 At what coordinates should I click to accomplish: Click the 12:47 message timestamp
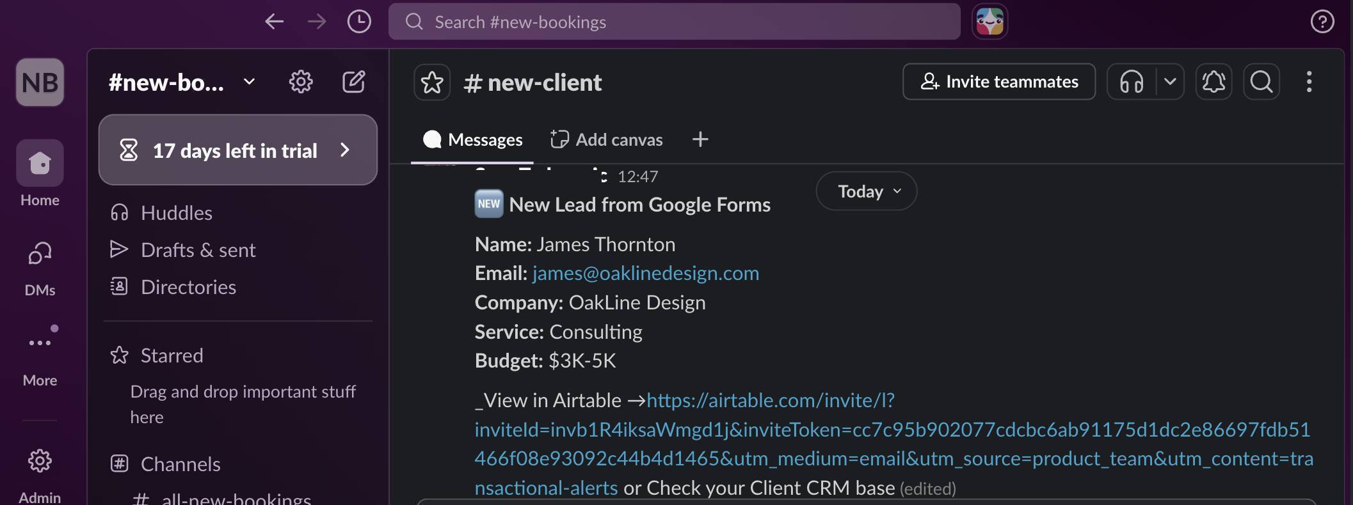coord(637,177)
